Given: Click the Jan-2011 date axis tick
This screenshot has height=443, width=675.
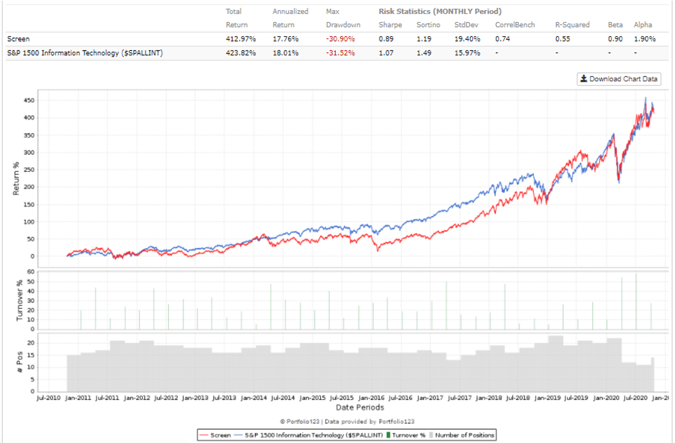Looking at the screenshot, I should click(78, 398).
